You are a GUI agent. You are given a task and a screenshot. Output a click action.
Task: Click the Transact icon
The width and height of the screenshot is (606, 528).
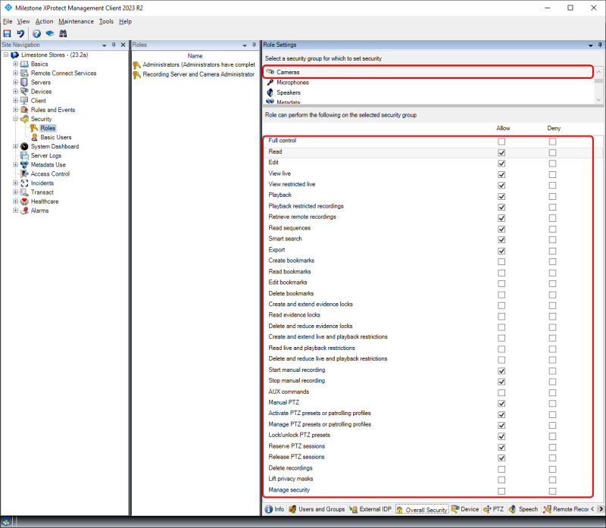pyautogui.click(x=24, y=192)
